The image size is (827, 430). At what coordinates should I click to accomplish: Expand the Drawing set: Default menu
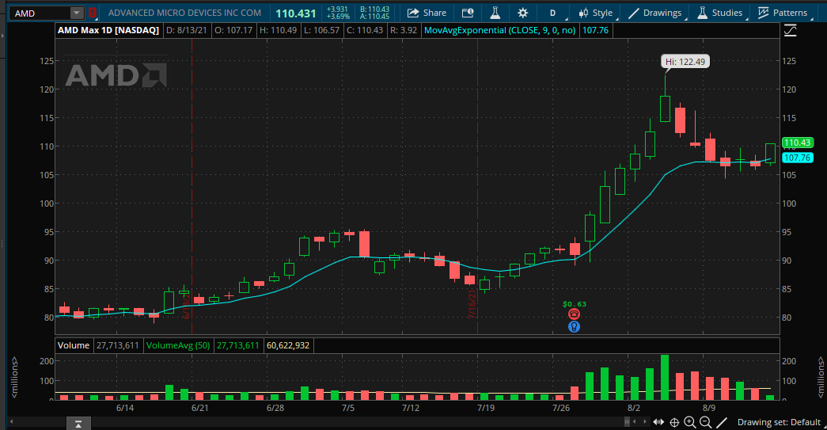coord(779,422)
